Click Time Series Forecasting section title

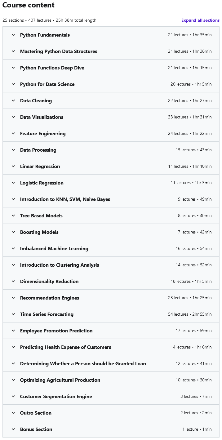[47, 314]
